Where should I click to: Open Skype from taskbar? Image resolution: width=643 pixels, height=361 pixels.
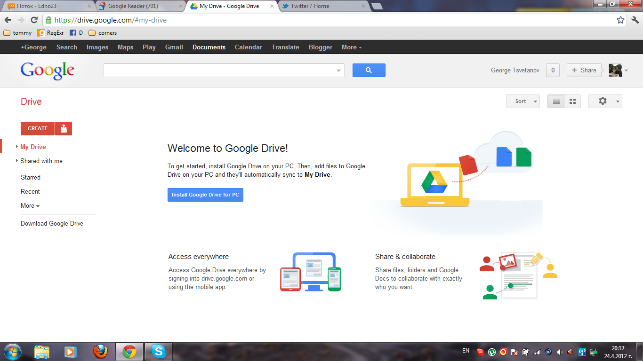pos(159,352)
